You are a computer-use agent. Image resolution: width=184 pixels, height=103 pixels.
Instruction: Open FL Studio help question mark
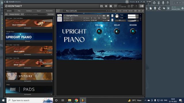coord(168,3)
